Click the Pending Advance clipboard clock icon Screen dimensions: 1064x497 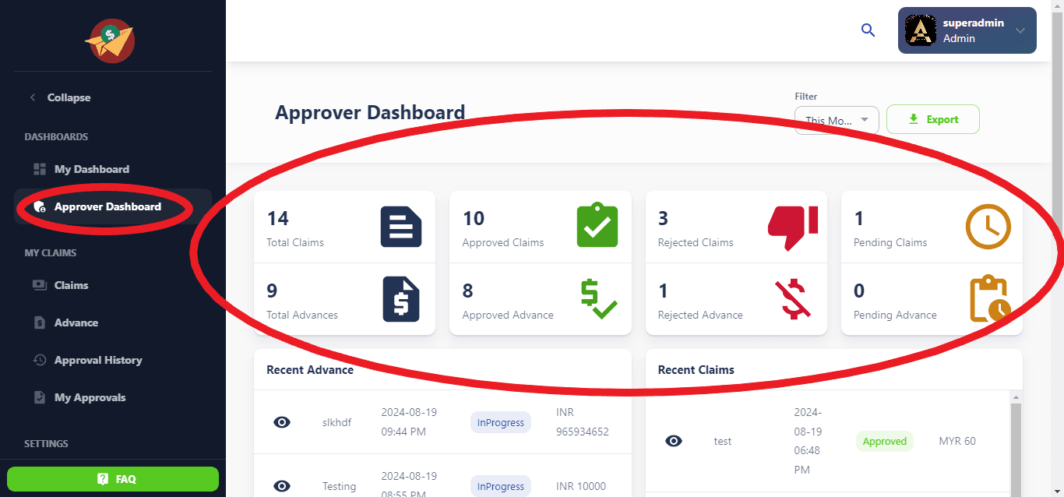coord(988,300)
